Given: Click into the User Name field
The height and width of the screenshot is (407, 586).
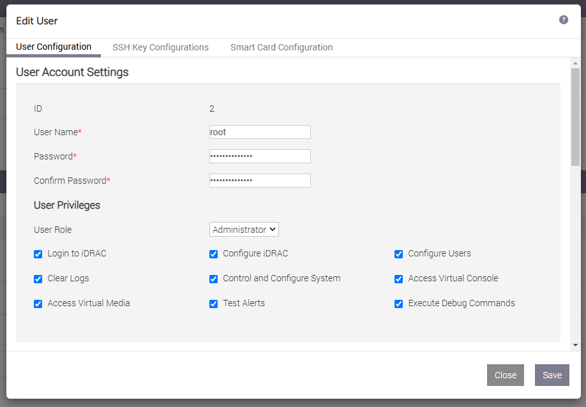Looking at the screenshot, I should (260, 132).
